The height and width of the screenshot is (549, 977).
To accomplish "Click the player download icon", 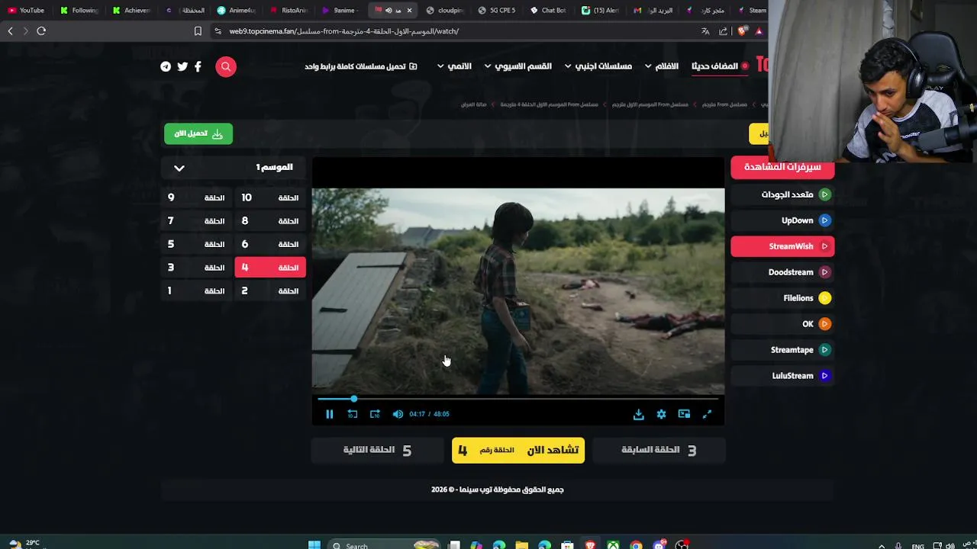I will pos(638,414).
